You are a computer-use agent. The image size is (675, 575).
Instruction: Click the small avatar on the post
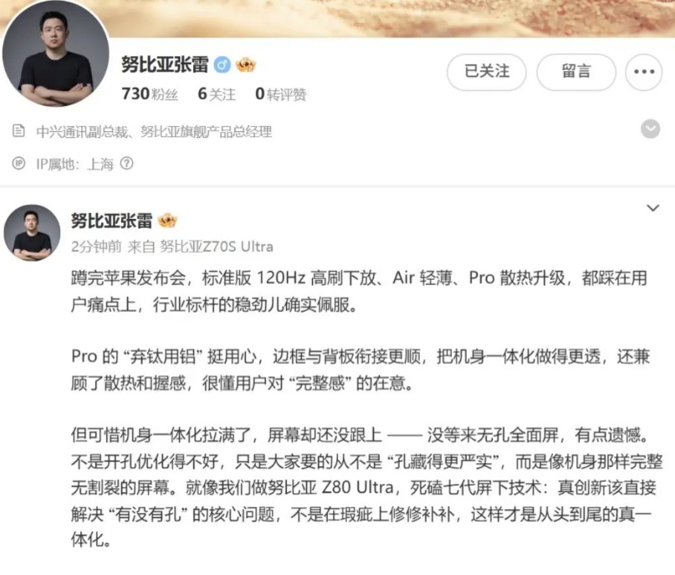[x=32, y=232]
